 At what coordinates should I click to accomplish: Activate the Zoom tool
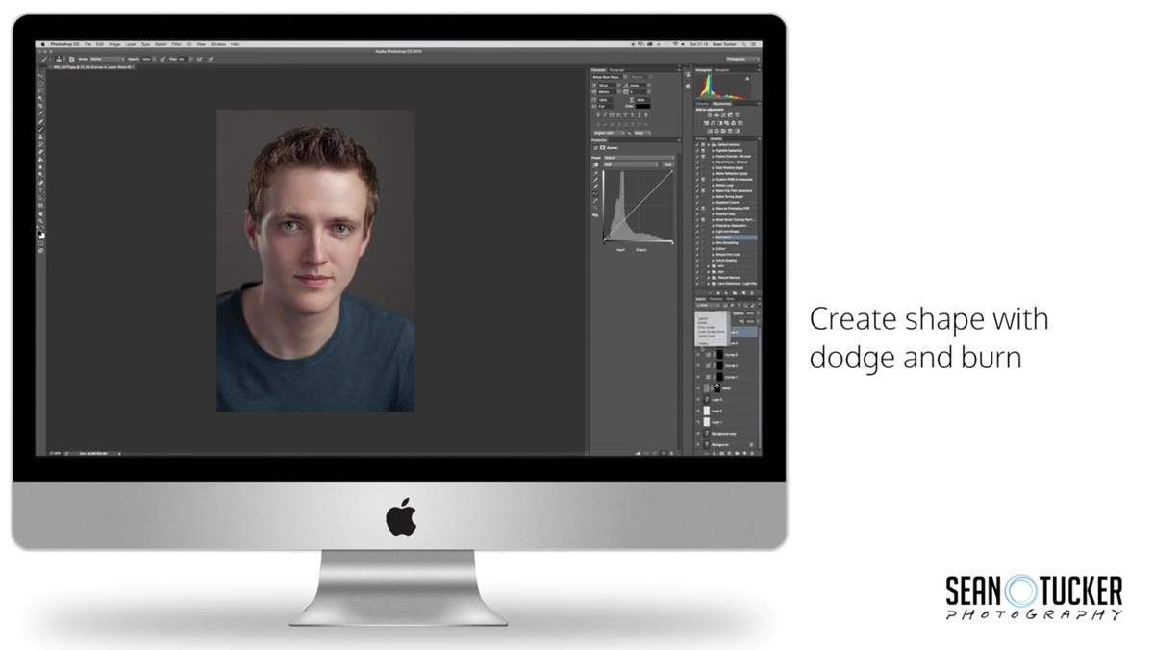point(40,221)
